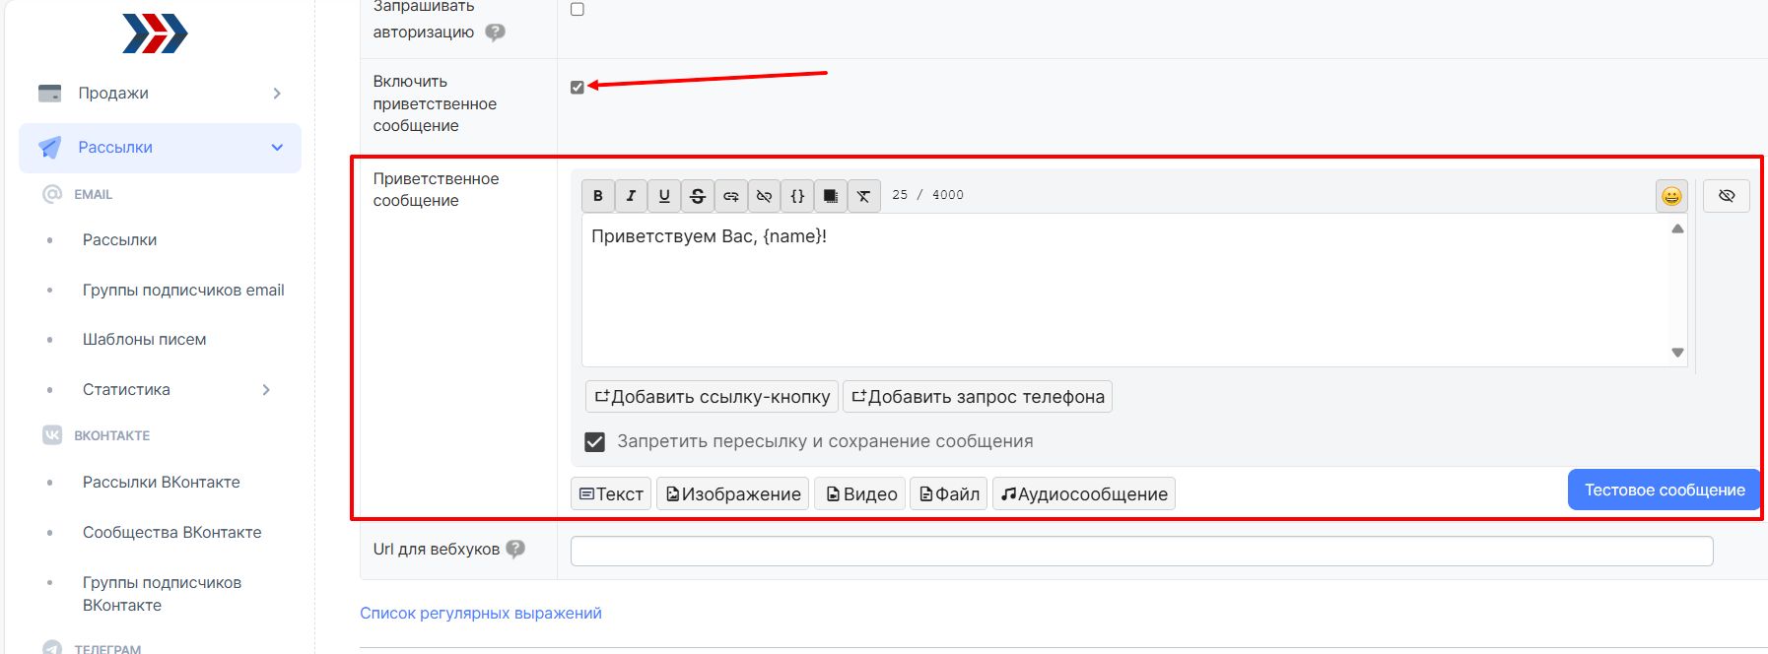Collapse the Рассылки sidebar section

point(277,148)
